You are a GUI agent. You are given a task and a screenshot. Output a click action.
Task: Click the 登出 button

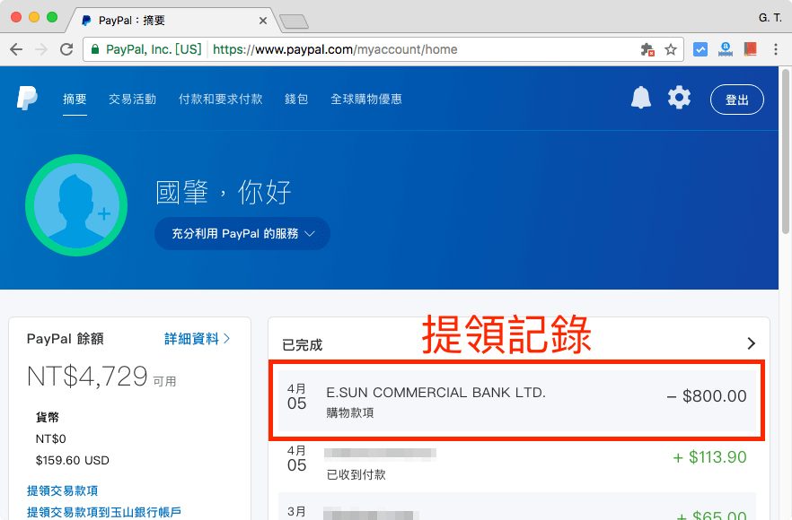tap(736, 99)
